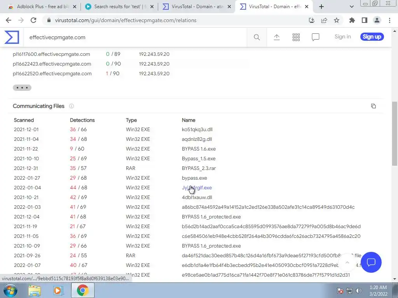The image size is (398, 298).
Task: Open the pl16622520.effectivecpmgate.com subdomain
Action: [52, 73]
